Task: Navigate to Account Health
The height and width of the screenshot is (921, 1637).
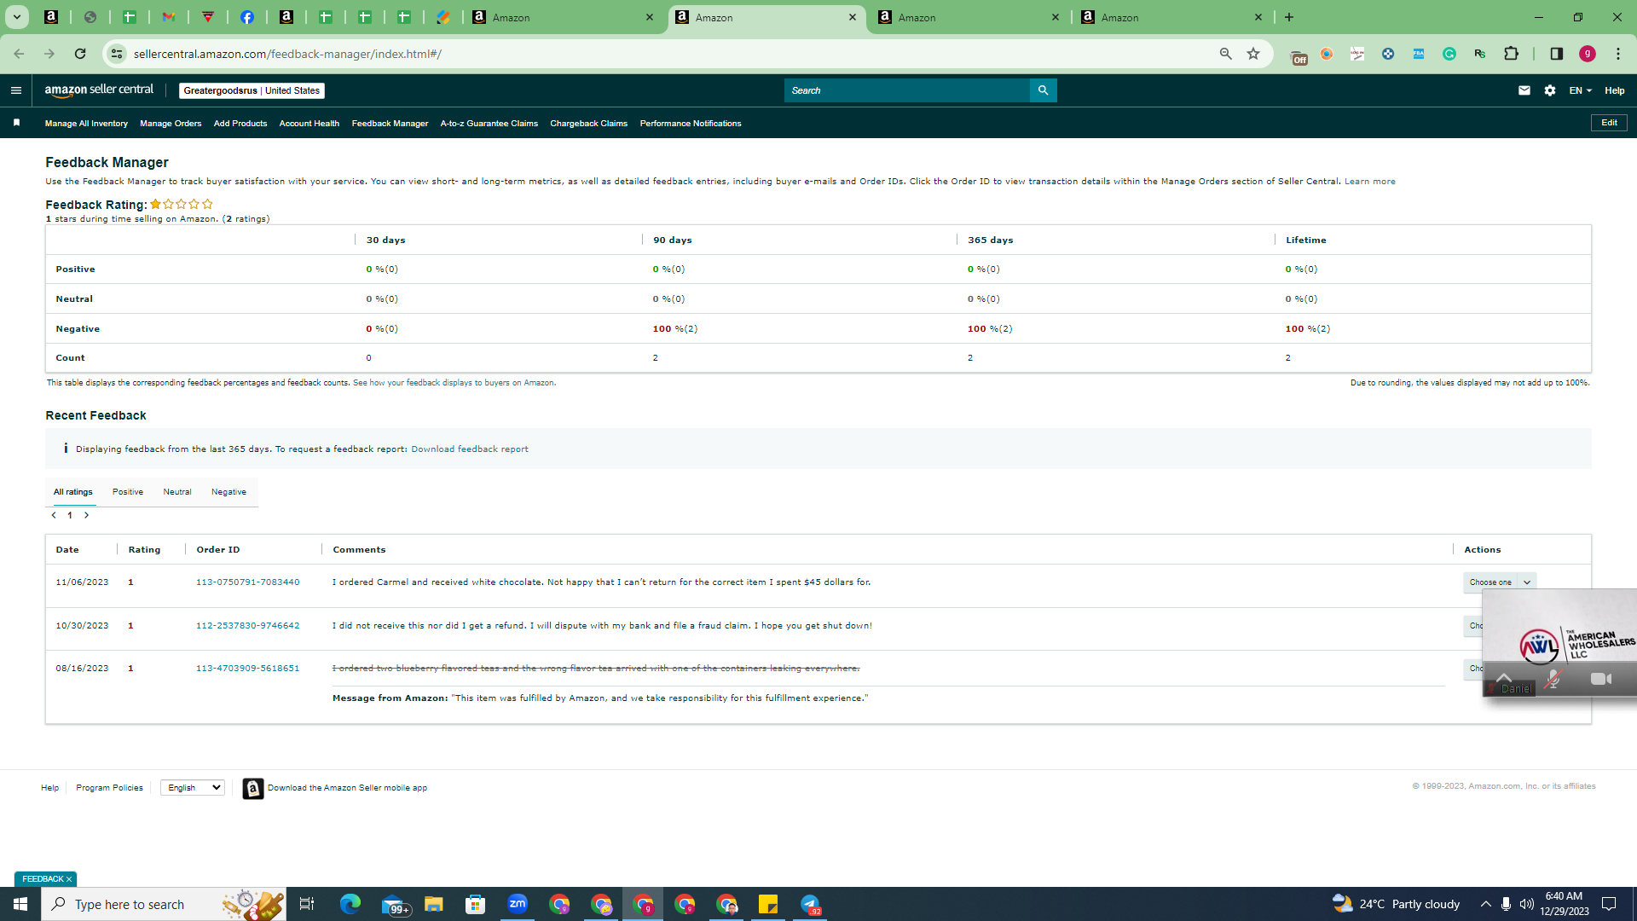Action: pyautogui.click(x=309, y=124)
